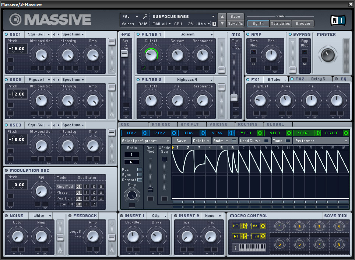This screenshot has width=355, height=260.
Task: Select previous OSC1 wavetable arrow
Action: [54, 34]
